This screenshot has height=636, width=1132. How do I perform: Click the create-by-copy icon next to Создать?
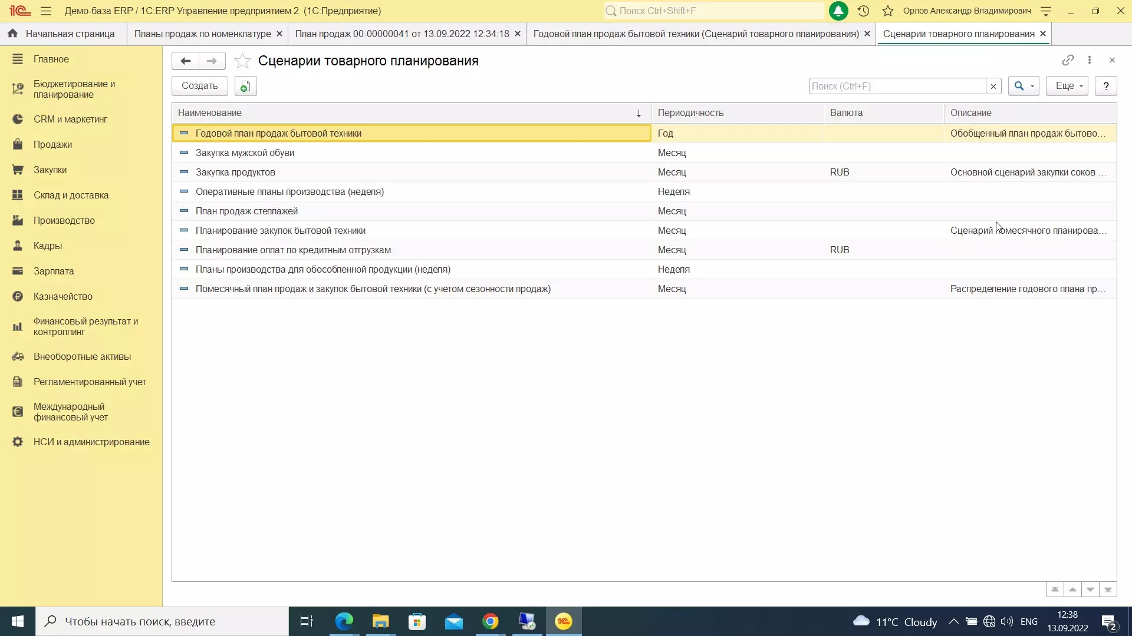[245, 86]
